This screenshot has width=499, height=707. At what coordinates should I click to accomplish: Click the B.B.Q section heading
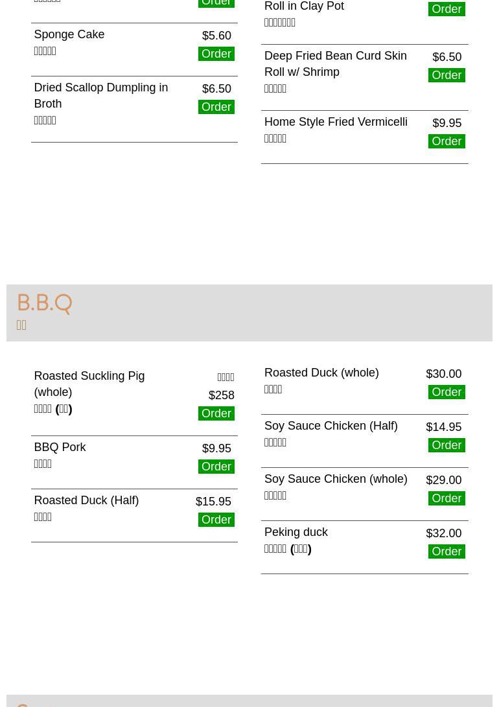pyautogui.click(x=44, y=303)
